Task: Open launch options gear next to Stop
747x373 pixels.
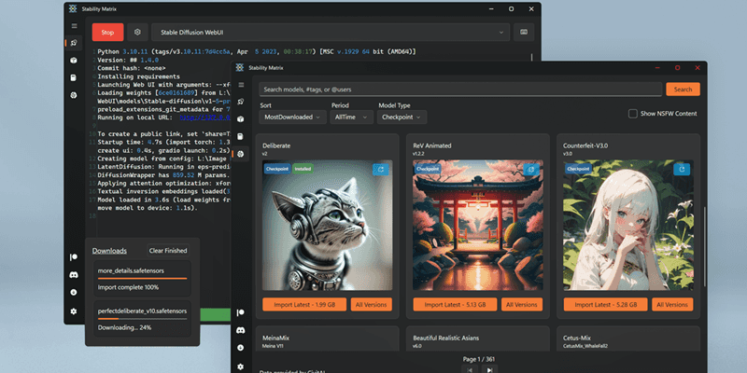Action: [x=137, y=32]
